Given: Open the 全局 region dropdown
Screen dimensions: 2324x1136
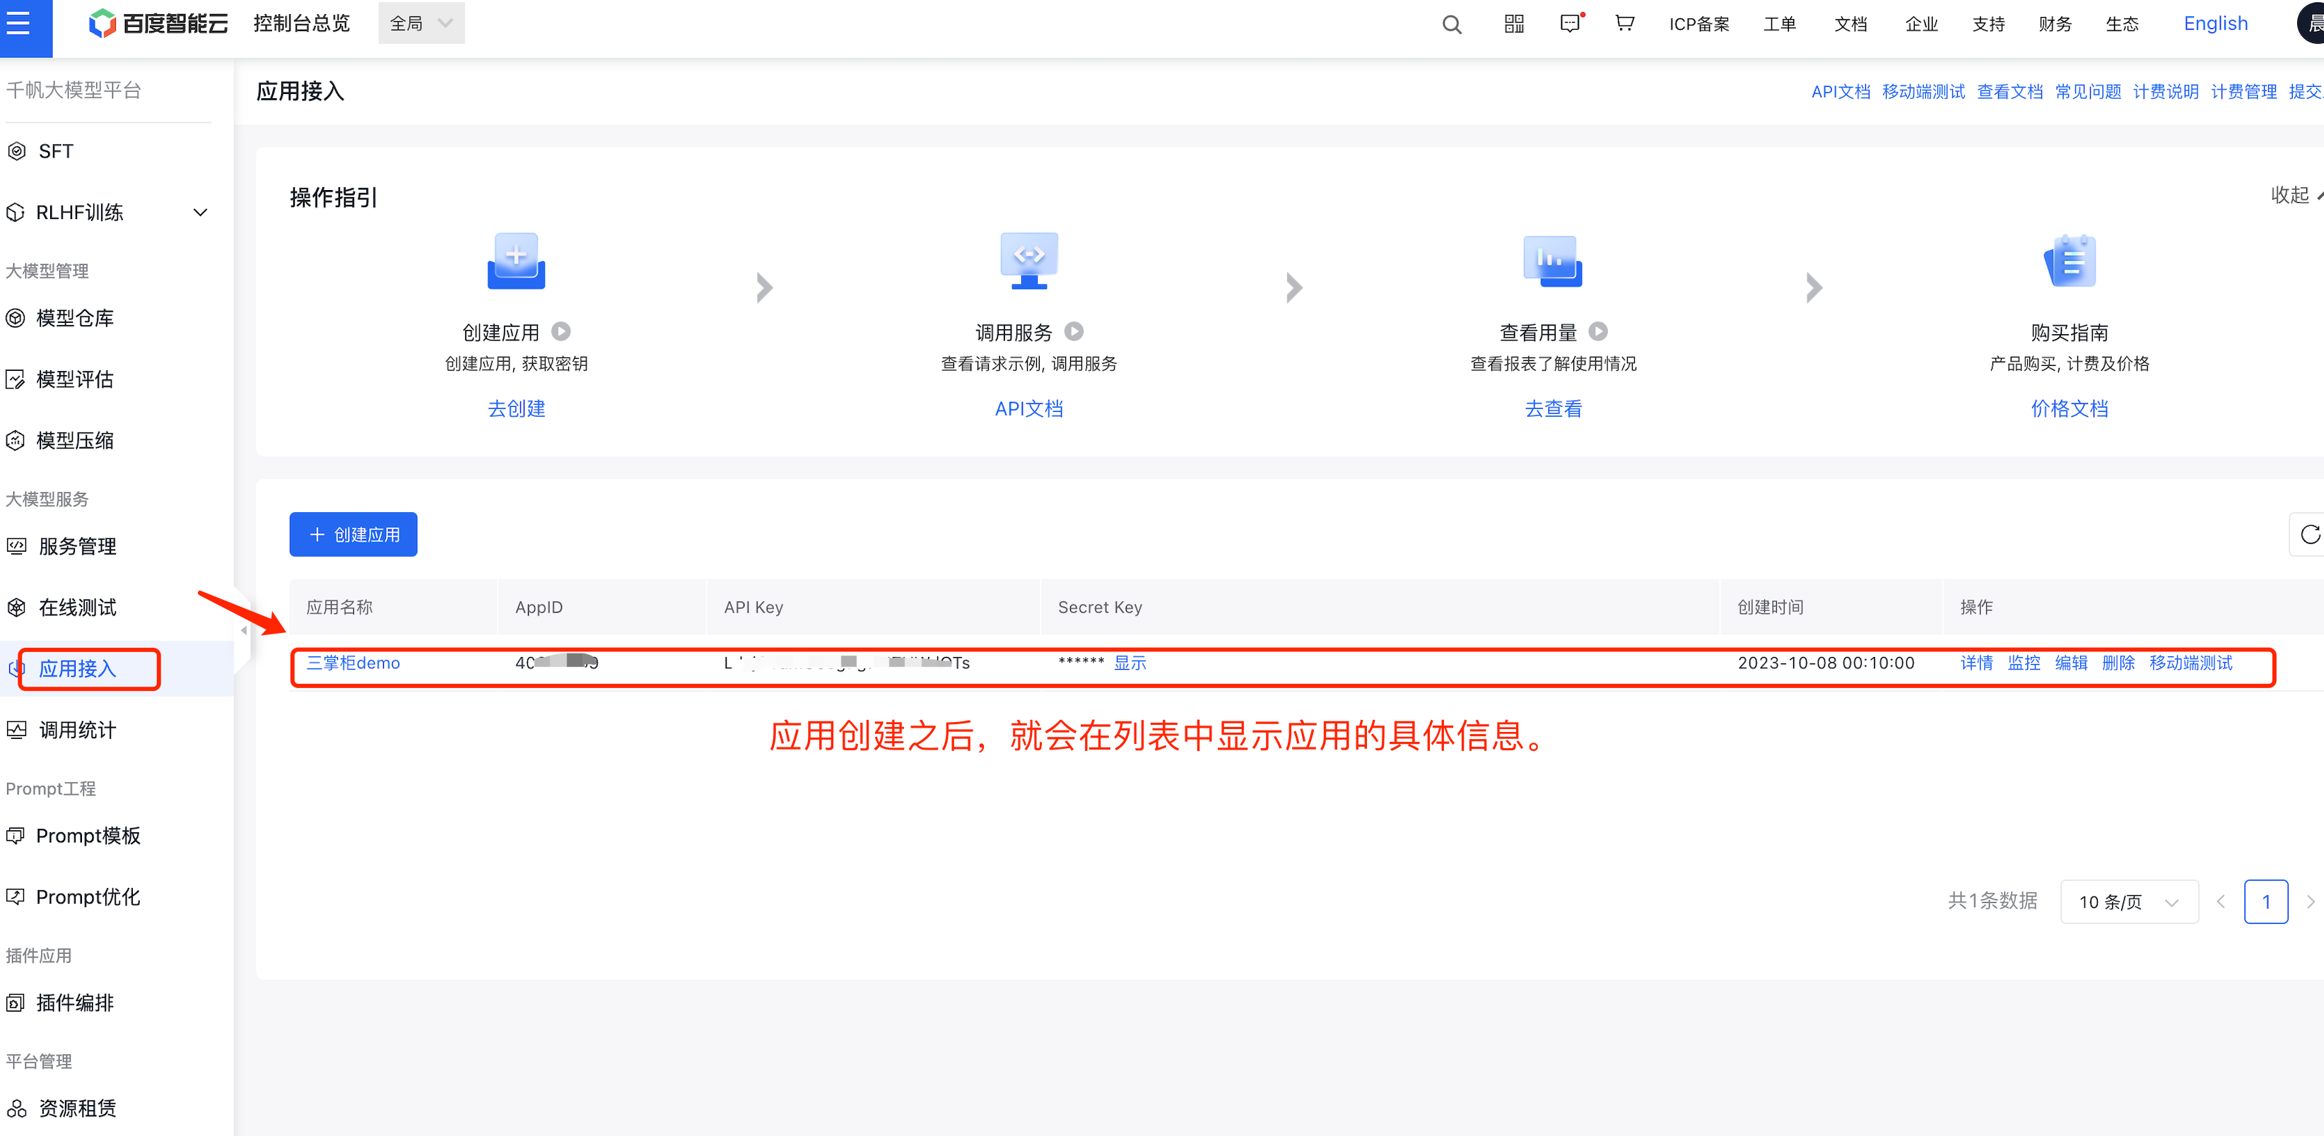Looking at the screenshot, I should (x=421, y=23).
